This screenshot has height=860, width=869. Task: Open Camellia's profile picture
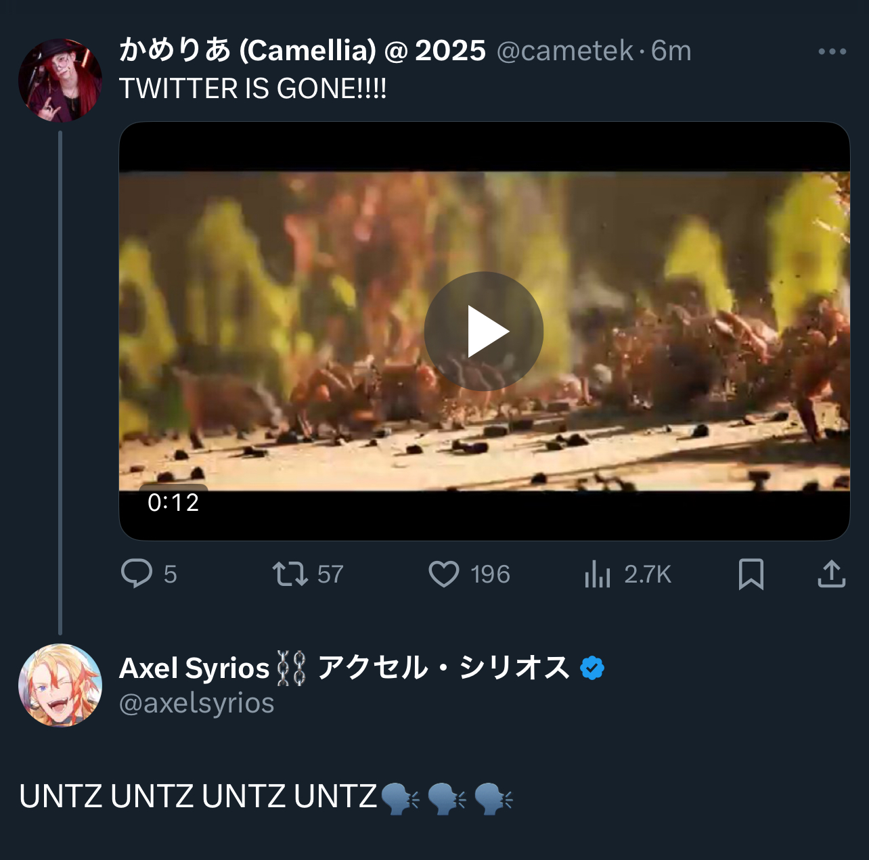[x=60, y=80]
